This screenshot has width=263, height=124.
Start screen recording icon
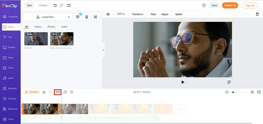pyautogui.click(x=95, y=17)
